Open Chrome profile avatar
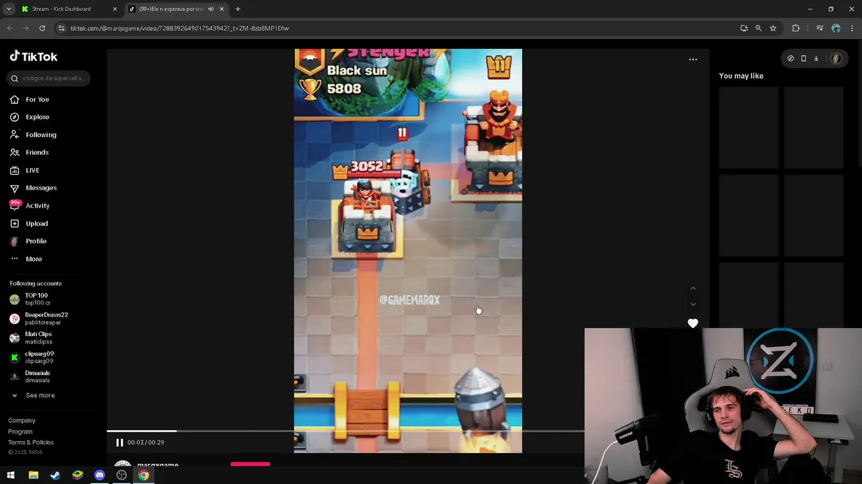This screenshot has height=484, width=862. [x=836, y=28]
